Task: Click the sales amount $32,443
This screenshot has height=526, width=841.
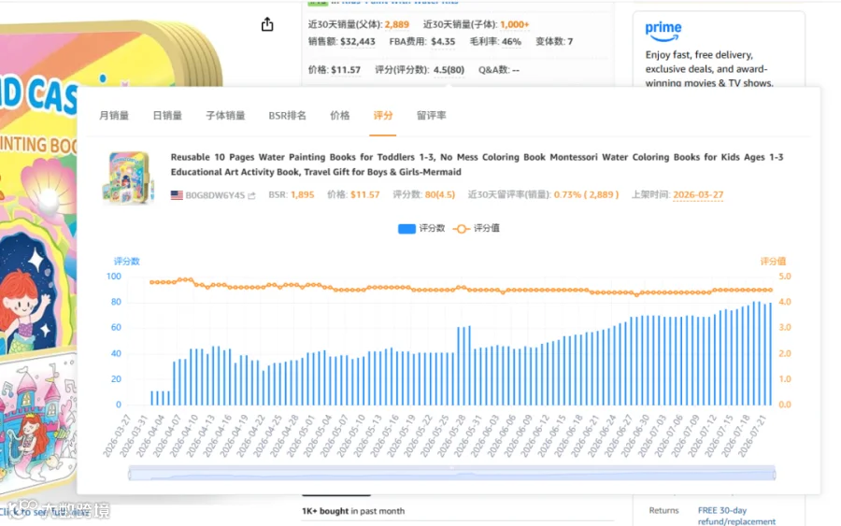Action: tap(358, 41)
